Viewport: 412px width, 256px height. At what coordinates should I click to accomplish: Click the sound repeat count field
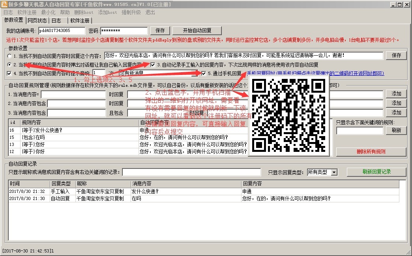coord(99,73)
